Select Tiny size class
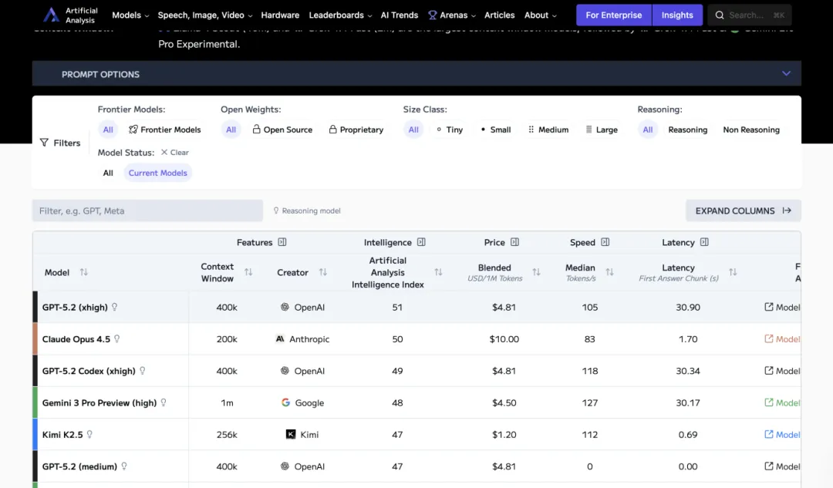Viewport: 833px width, 488px height. click(450, 130)
